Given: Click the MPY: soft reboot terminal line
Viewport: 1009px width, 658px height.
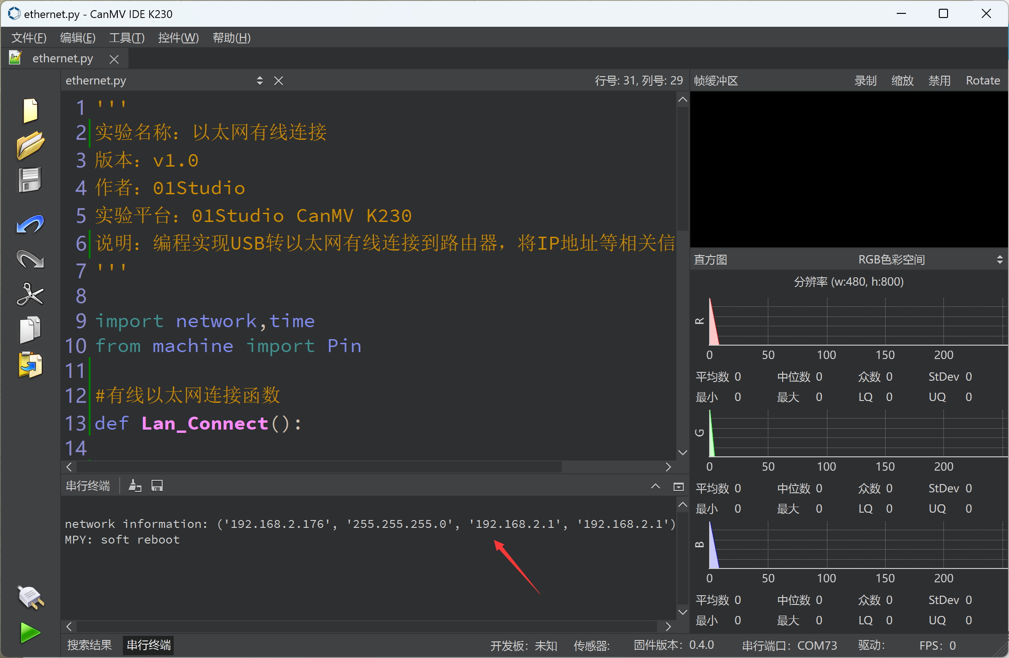Looking at the screenshot, I should (x=122, y=540).
